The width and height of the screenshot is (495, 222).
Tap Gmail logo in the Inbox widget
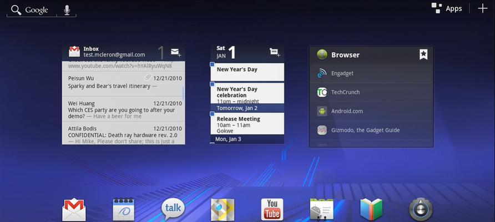pos(74,52)
